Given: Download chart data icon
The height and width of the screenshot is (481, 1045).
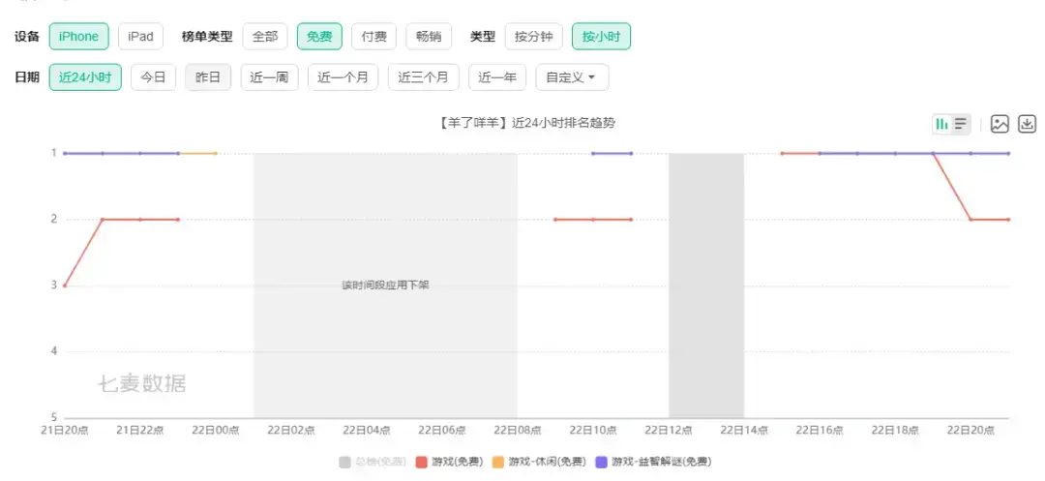Looking at the screenshot, I should pos(1027,124).
